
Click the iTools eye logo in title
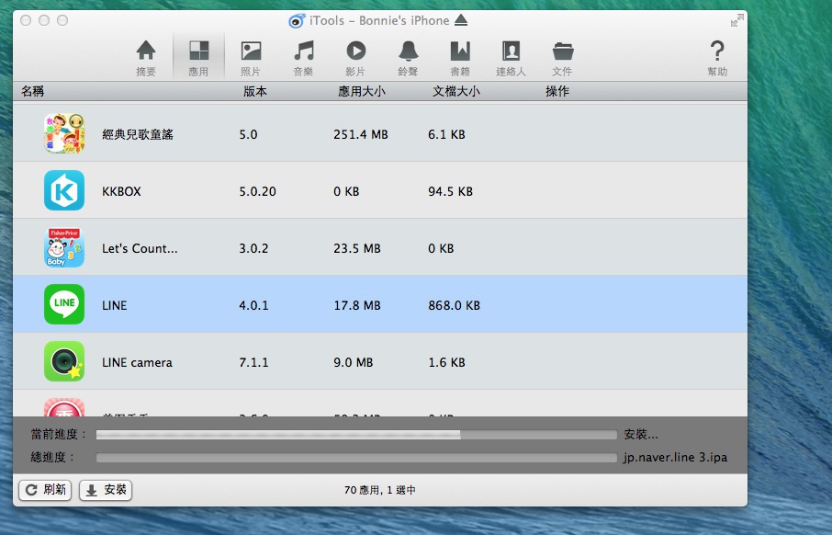(296, 21)
